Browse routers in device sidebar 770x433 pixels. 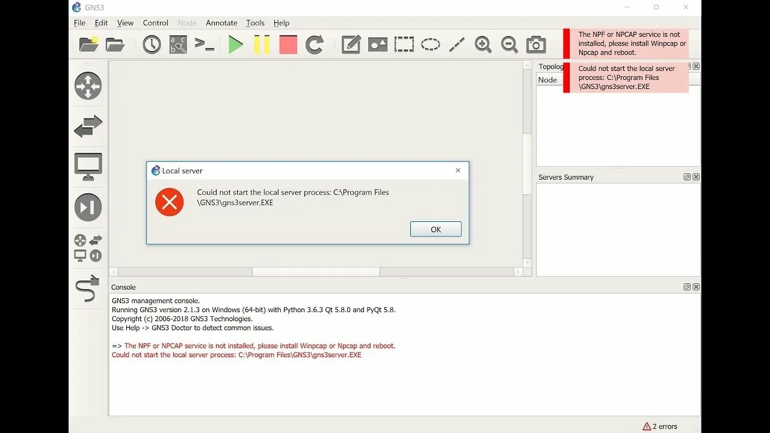coord(88,86)
